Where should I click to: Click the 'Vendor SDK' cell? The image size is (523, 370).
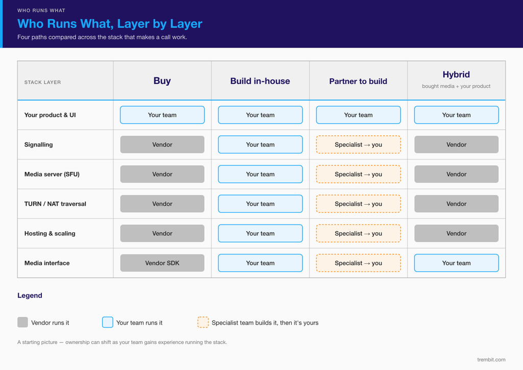click(162, 263)
